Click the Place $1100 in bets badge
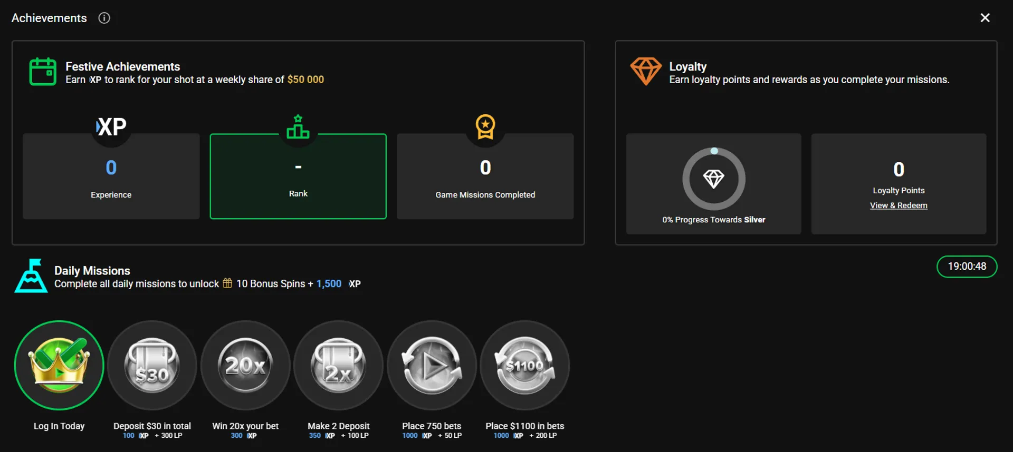 [524, 365]
